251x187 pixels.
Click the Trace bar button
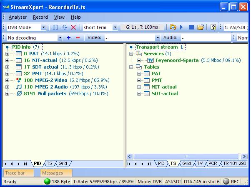15,173
